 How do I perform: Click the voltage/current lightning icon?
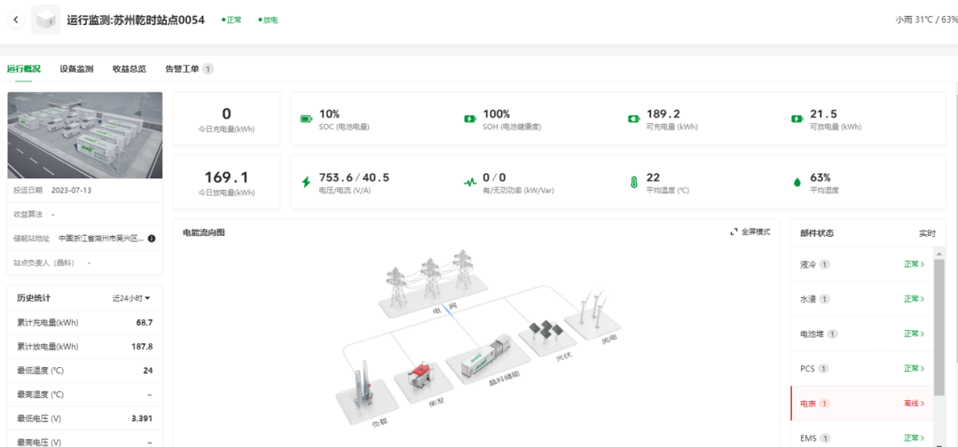tap(306, 183)
